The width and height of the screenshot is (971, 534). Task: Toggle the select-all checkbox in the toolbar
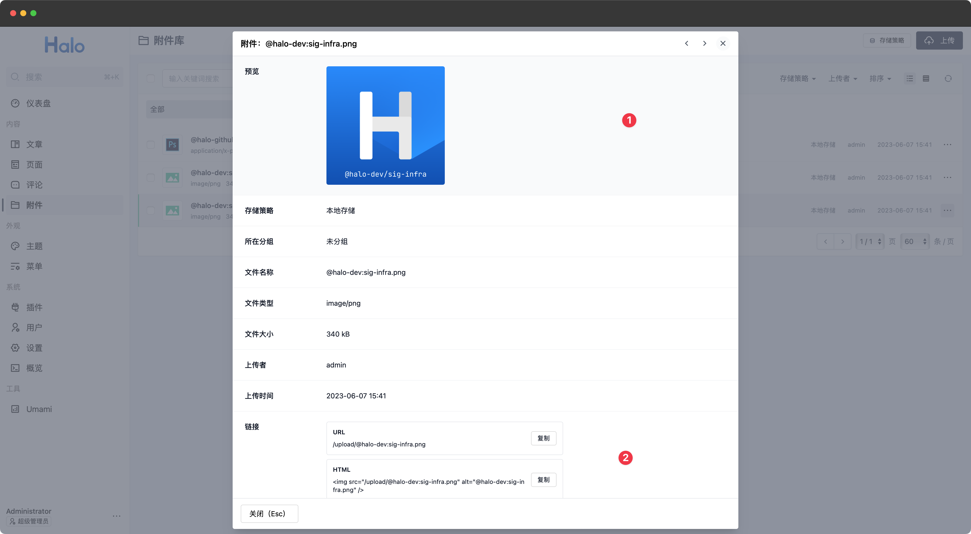tap(151, 78)
